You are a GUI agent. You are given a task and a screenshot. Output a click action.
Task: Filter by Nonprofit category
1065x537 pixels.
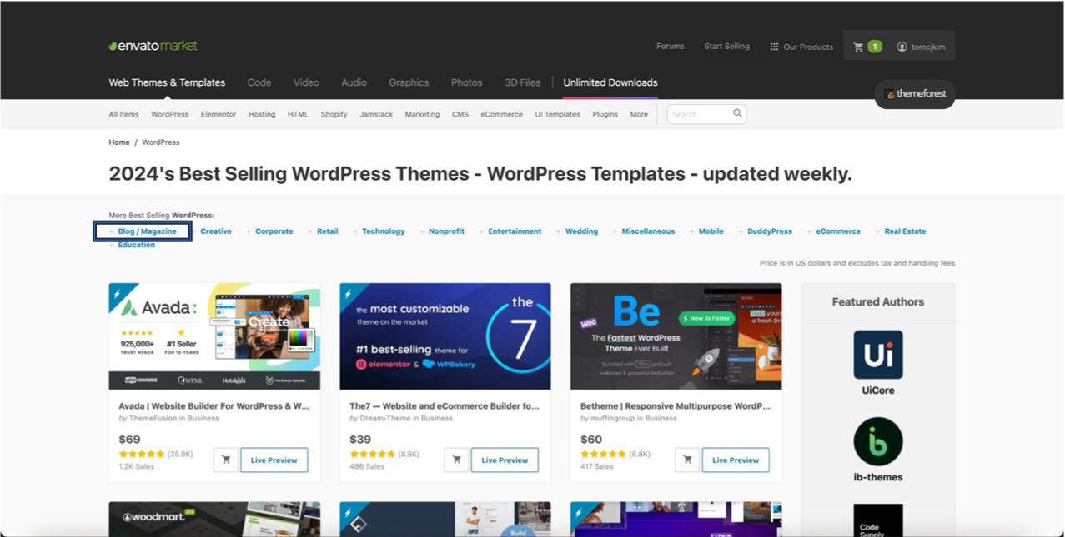pyautogui.click(x=446, y=231)
